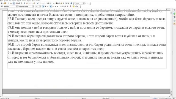The image size is (176, 99).
Task: Open the Файл menu
Action: [2, 1]
